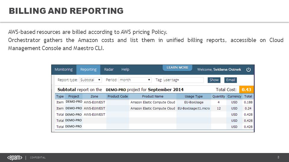Screen dimensions: 289x162
Task: Click the Email button
Action: click(x=231, y=80)
